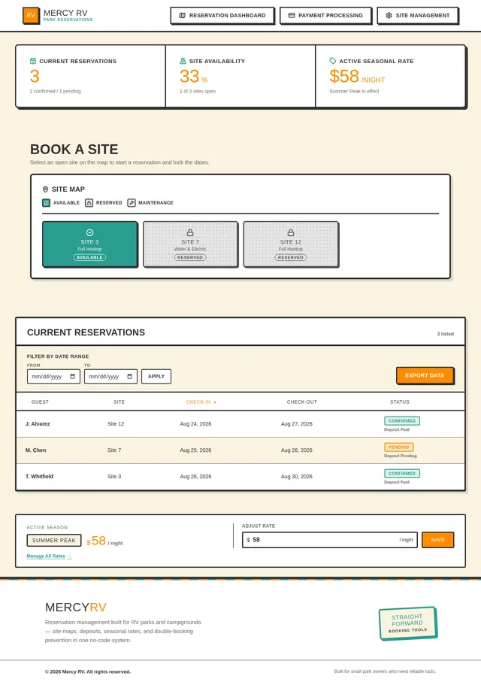Sort table by Site column header

pyautogui.click(x=119, y=402)
